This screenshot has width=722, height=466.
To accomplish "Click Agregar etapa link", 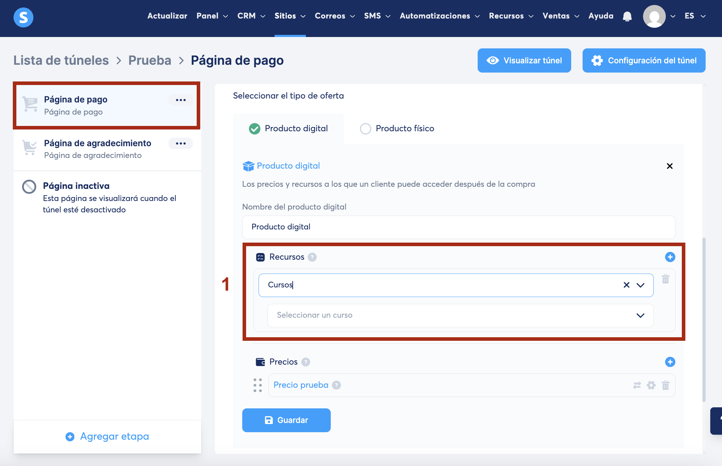I will pyautogui.click(x=107, y=436).
